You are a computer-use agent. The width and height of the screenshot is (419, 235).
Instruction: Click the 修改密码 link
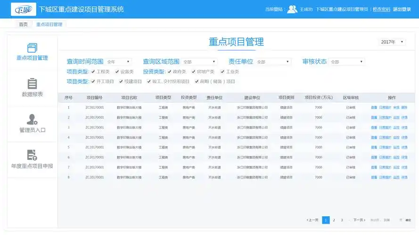pyautogui.click(x=381, y=9)
